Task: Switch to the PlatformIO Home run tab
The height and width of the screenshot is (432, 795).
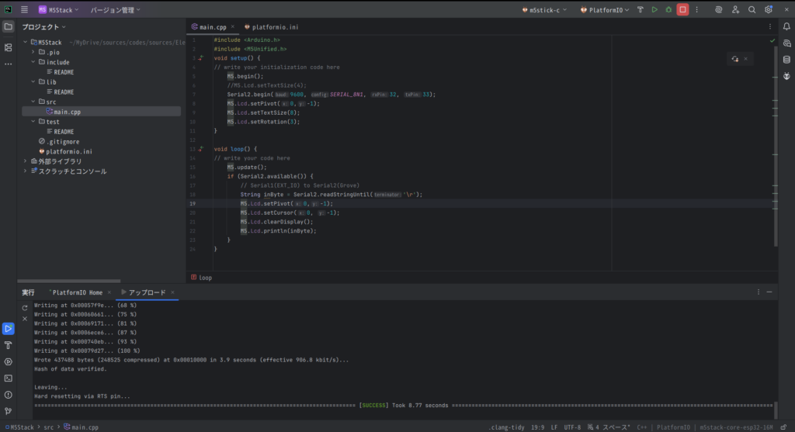Action: [x=77, y=292]
